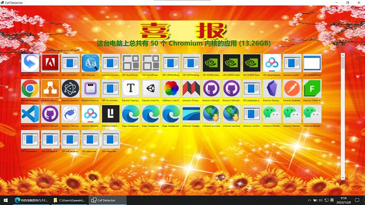Open the taskbar clock and date
Image resolution: width=365 pixels, height=205 pixels.
tap(344, 200)
